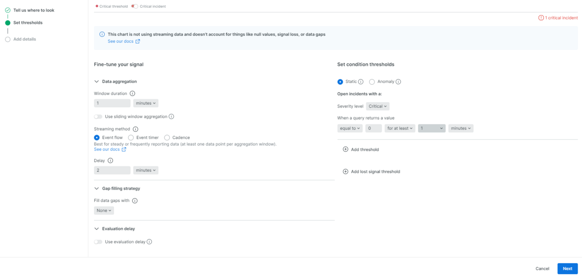Click Add lost signal threshold

click(375, 171)
